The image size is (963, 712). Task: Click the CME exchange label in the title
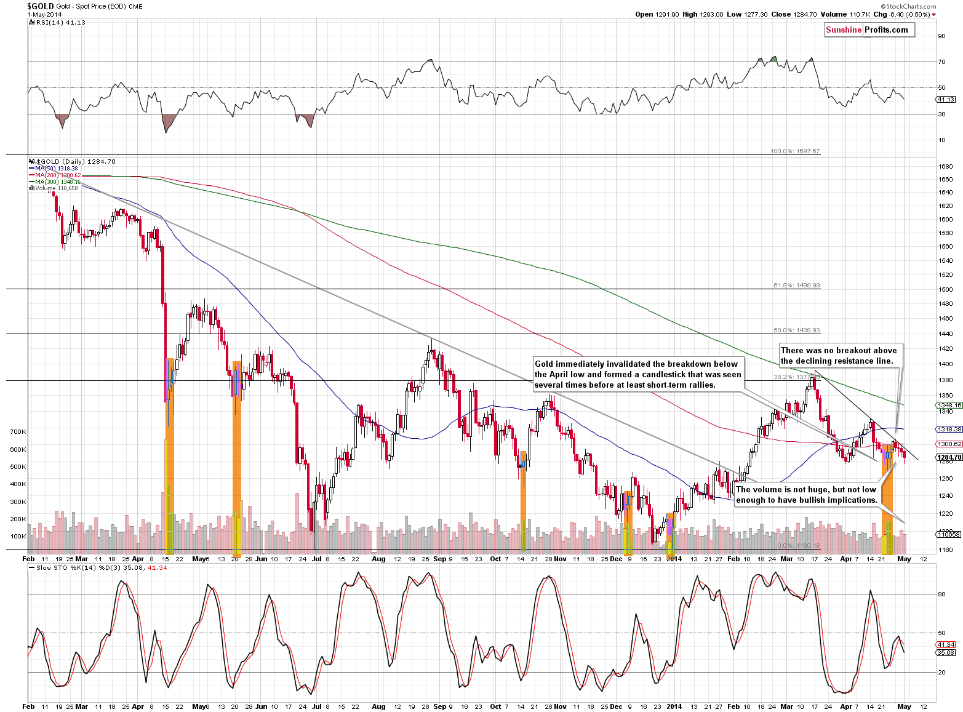135,6
